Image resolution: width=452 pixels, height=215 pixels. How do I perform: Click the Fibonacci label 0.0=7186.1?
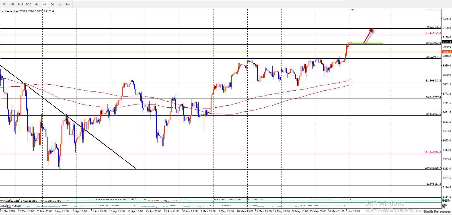point(434,27)
